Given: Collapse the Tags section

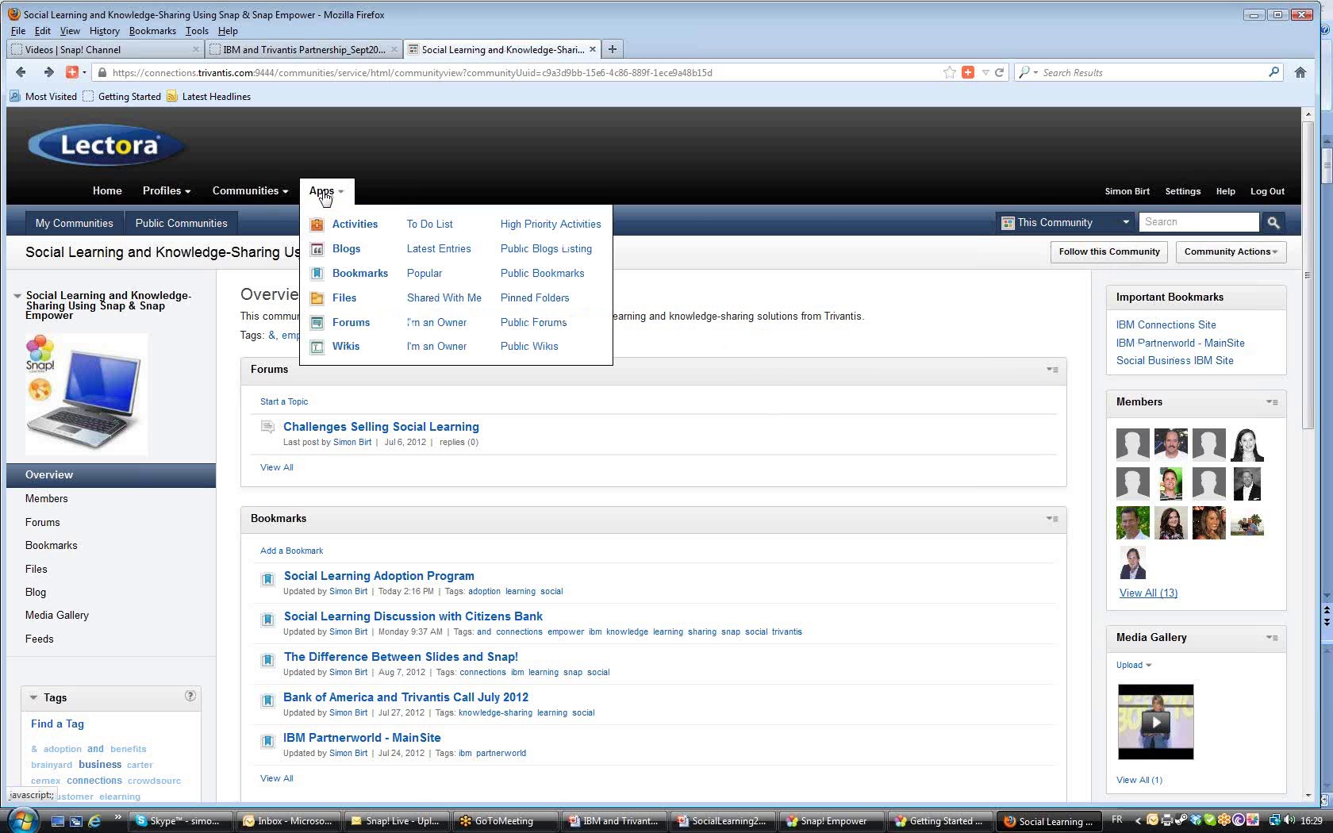Looking at the screenshot, I should pos(33,698).
